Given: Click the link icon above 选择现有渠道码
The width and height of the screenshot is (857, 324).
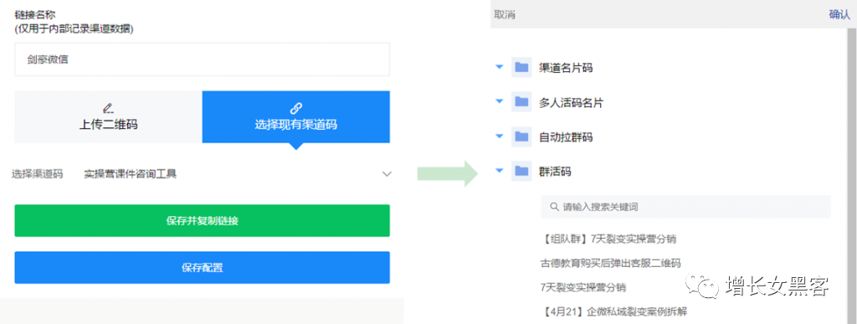Looking at the screenshot, I should 295,108.
